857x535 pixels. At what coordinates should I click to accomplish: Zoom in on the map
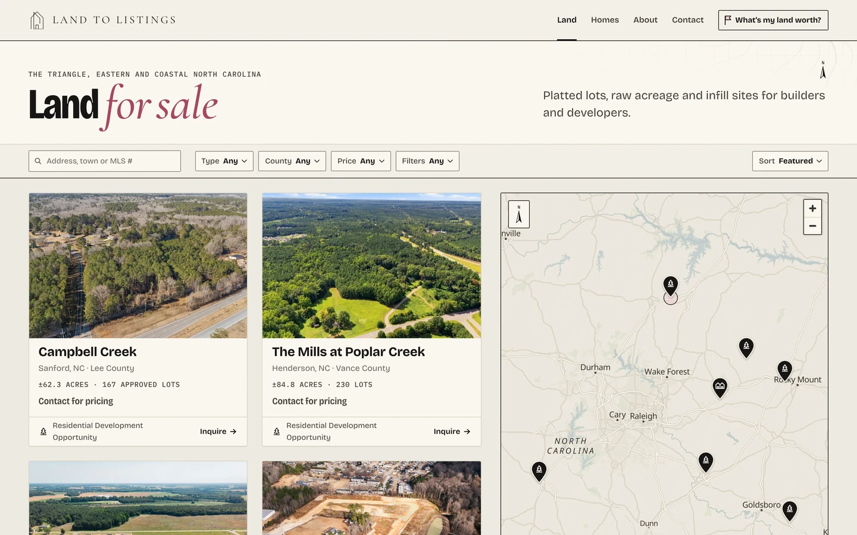point(812,209)
